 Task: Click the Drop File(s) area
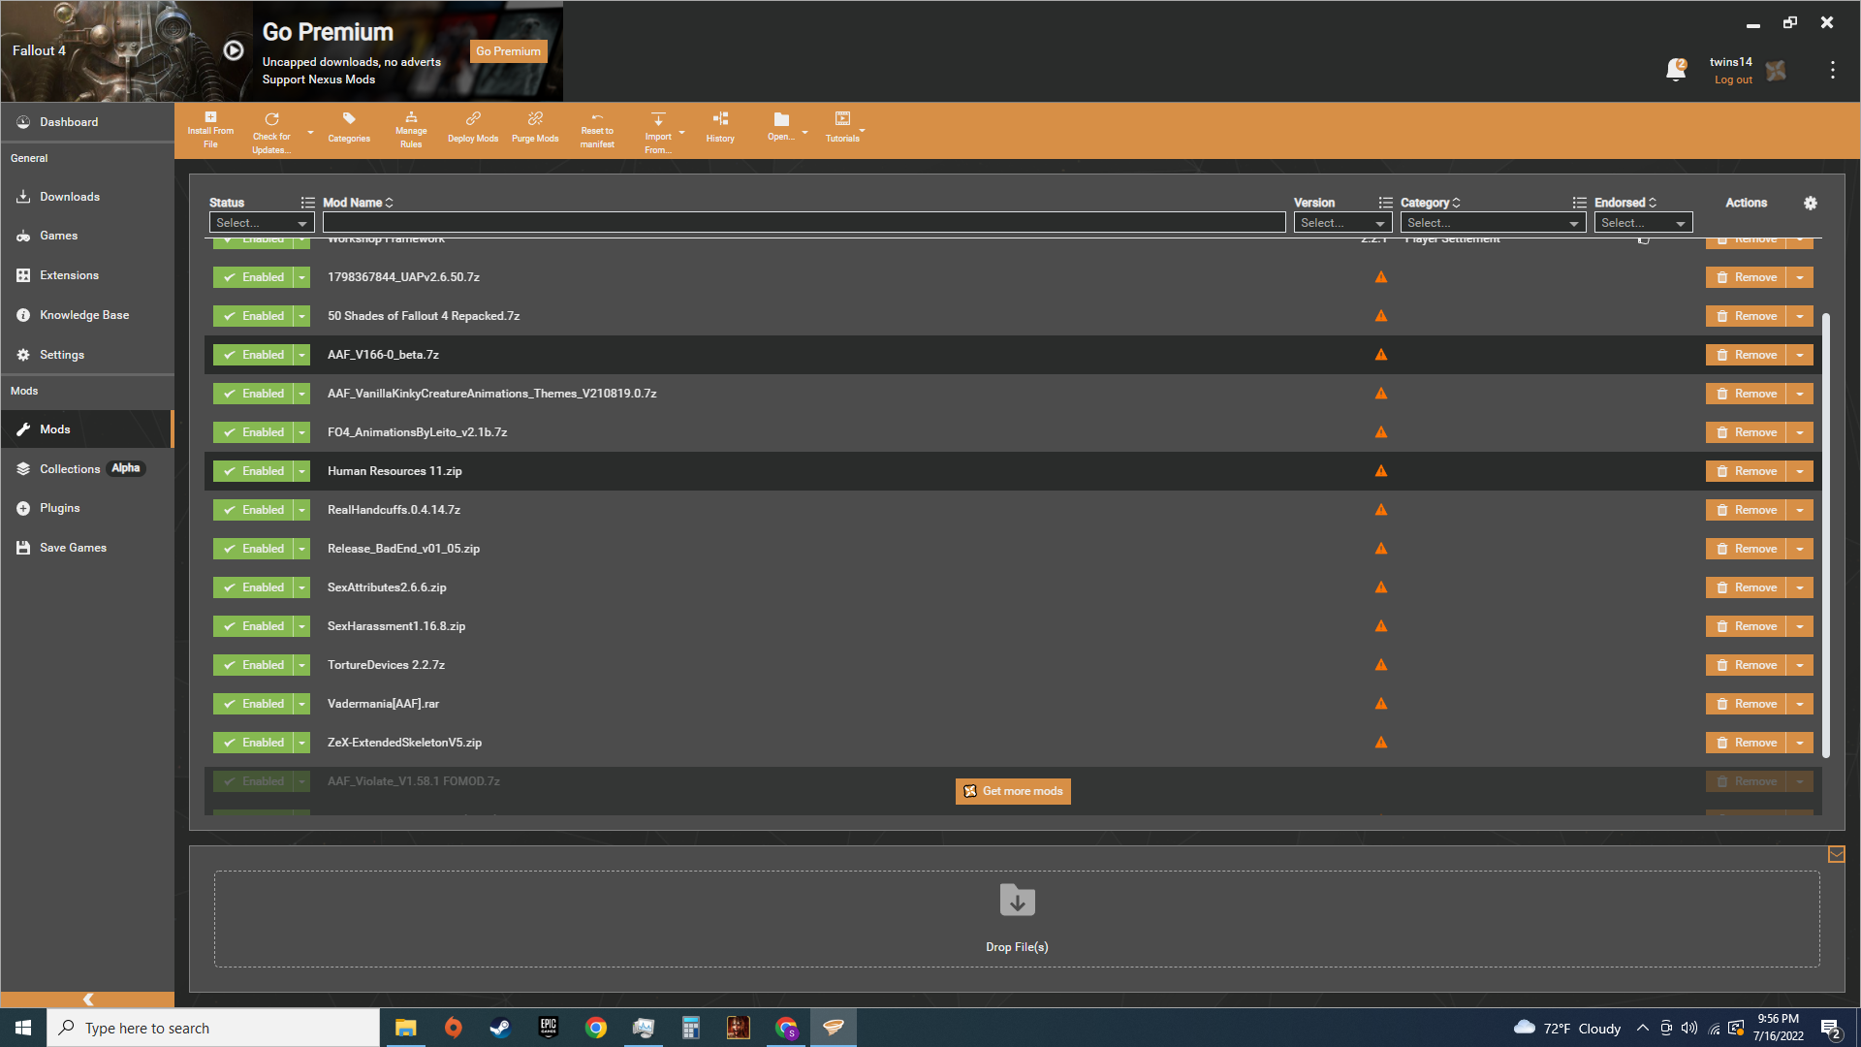click(x=1017, y=919)
